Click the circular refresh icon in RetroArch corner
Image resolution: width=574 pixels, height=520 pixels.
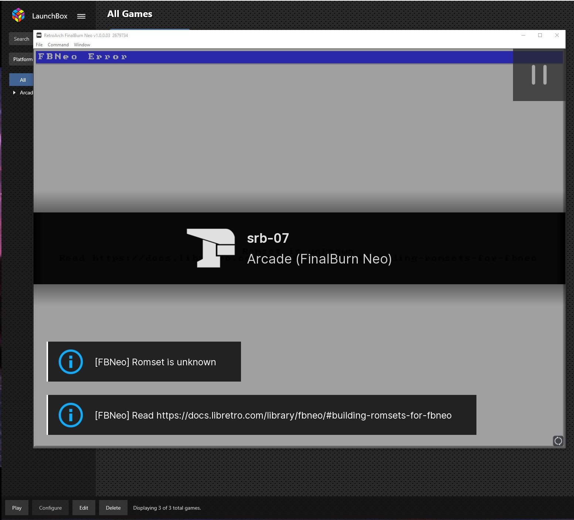point(558,441)
